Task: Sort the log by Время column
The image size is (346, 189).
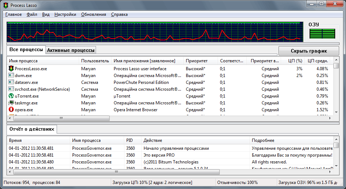Action: pos(38,140)
